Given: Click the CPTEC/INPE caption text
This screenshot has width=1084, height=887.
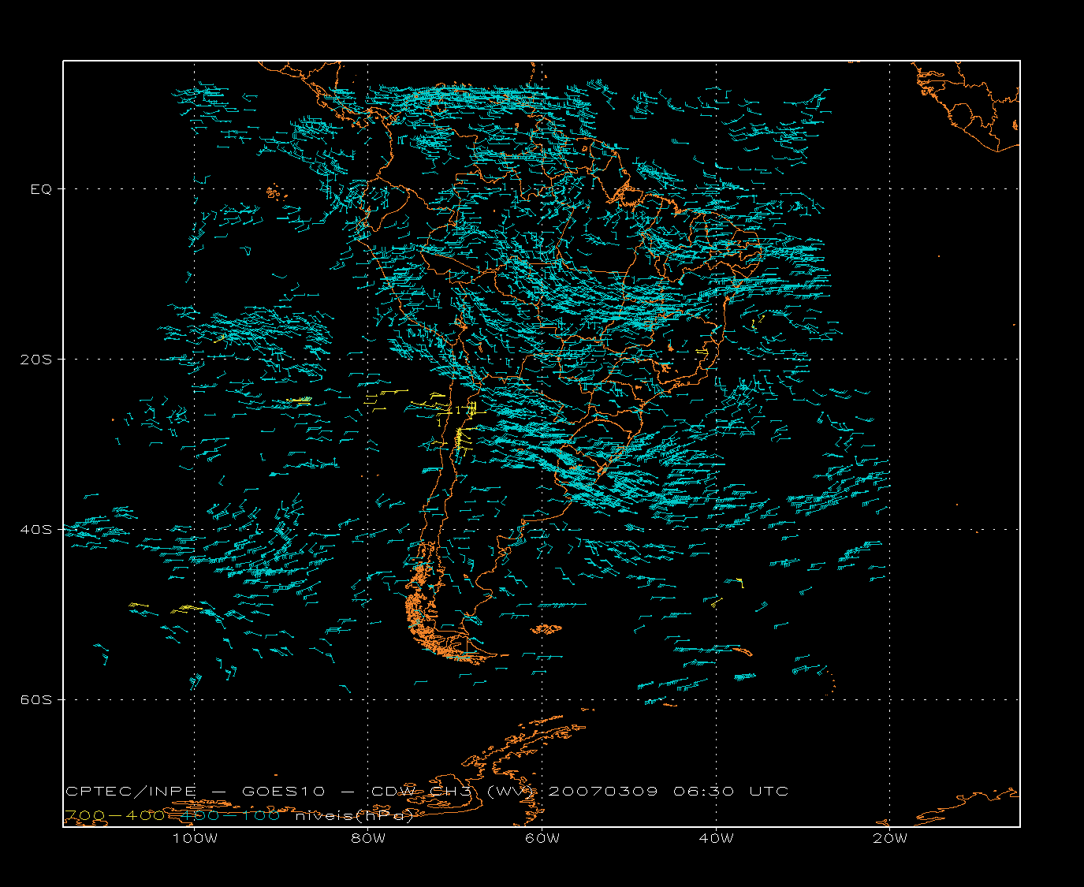Looking at the screenshot, I should pos(130,792).
